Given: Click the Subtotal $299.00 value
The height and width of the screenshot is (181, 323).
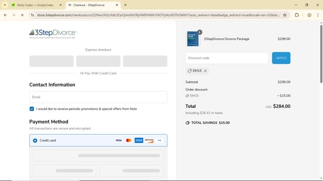Looking at the screenshot, I should click(x=284, y=82).
